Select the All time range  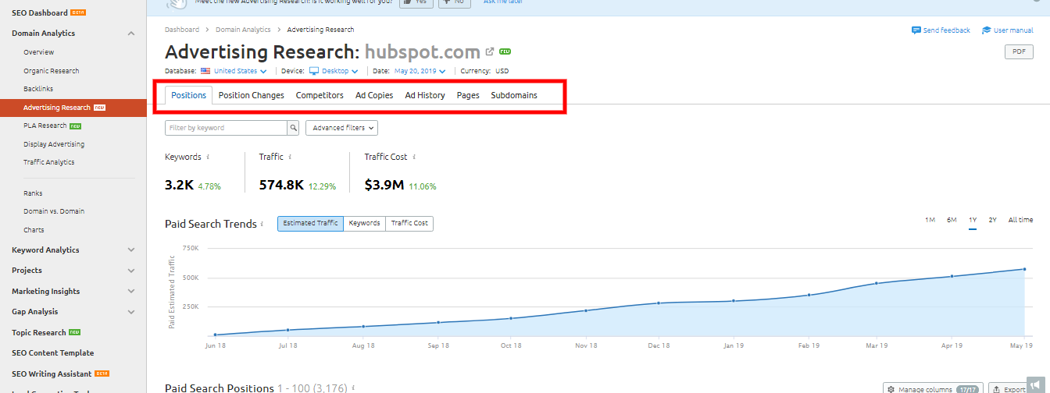pos(1020,220)
